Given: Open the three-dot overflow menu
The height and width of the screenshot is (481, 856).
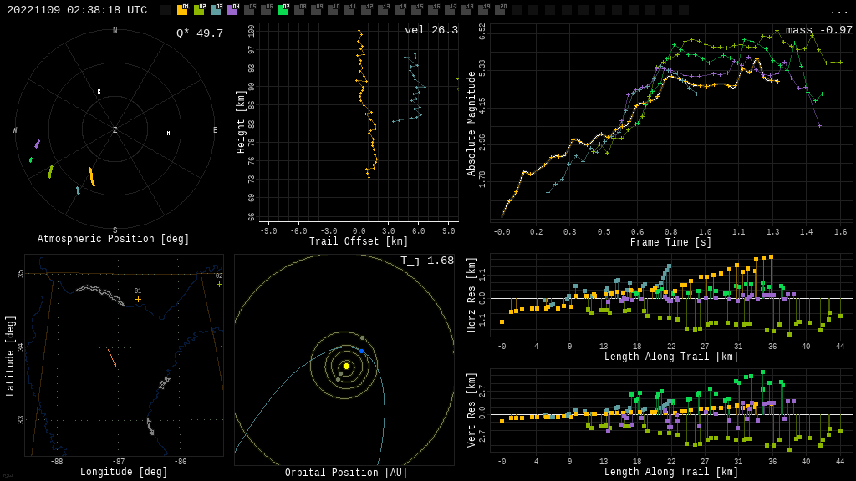Looking at the screenshot, I should point(838,11).
